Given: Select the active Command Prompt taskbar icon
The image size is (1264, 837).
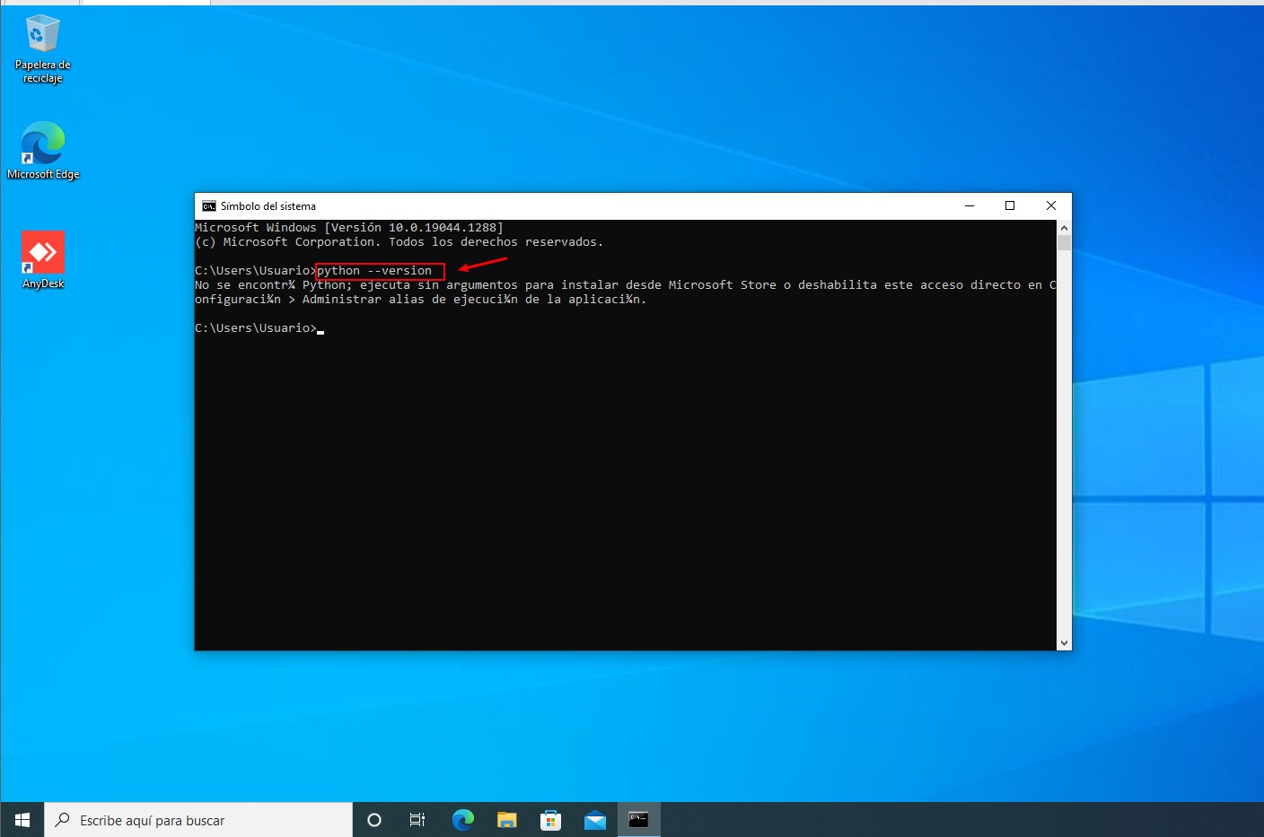Looking at the screenshot, I should tap(638, 819).
